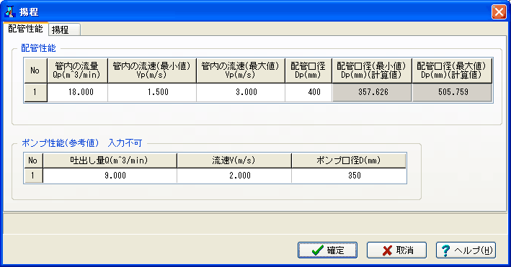Close the 揚程 dialog window
This screenshot has width=511, height=267.
point(499,12)
